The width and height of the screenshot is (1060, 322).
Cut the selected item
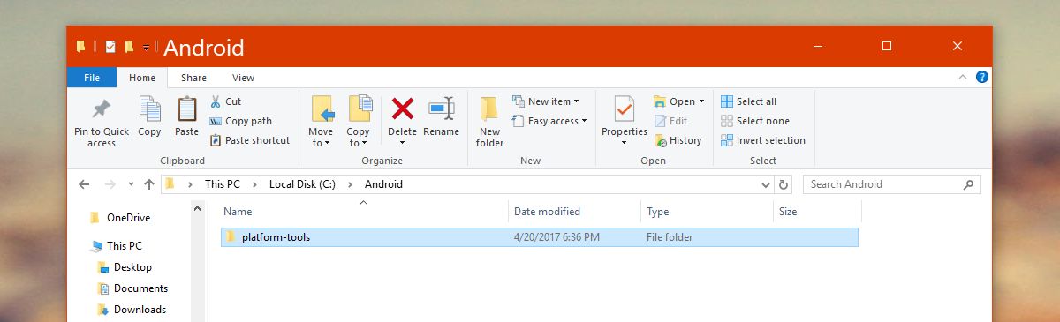(x=225, y=101)
